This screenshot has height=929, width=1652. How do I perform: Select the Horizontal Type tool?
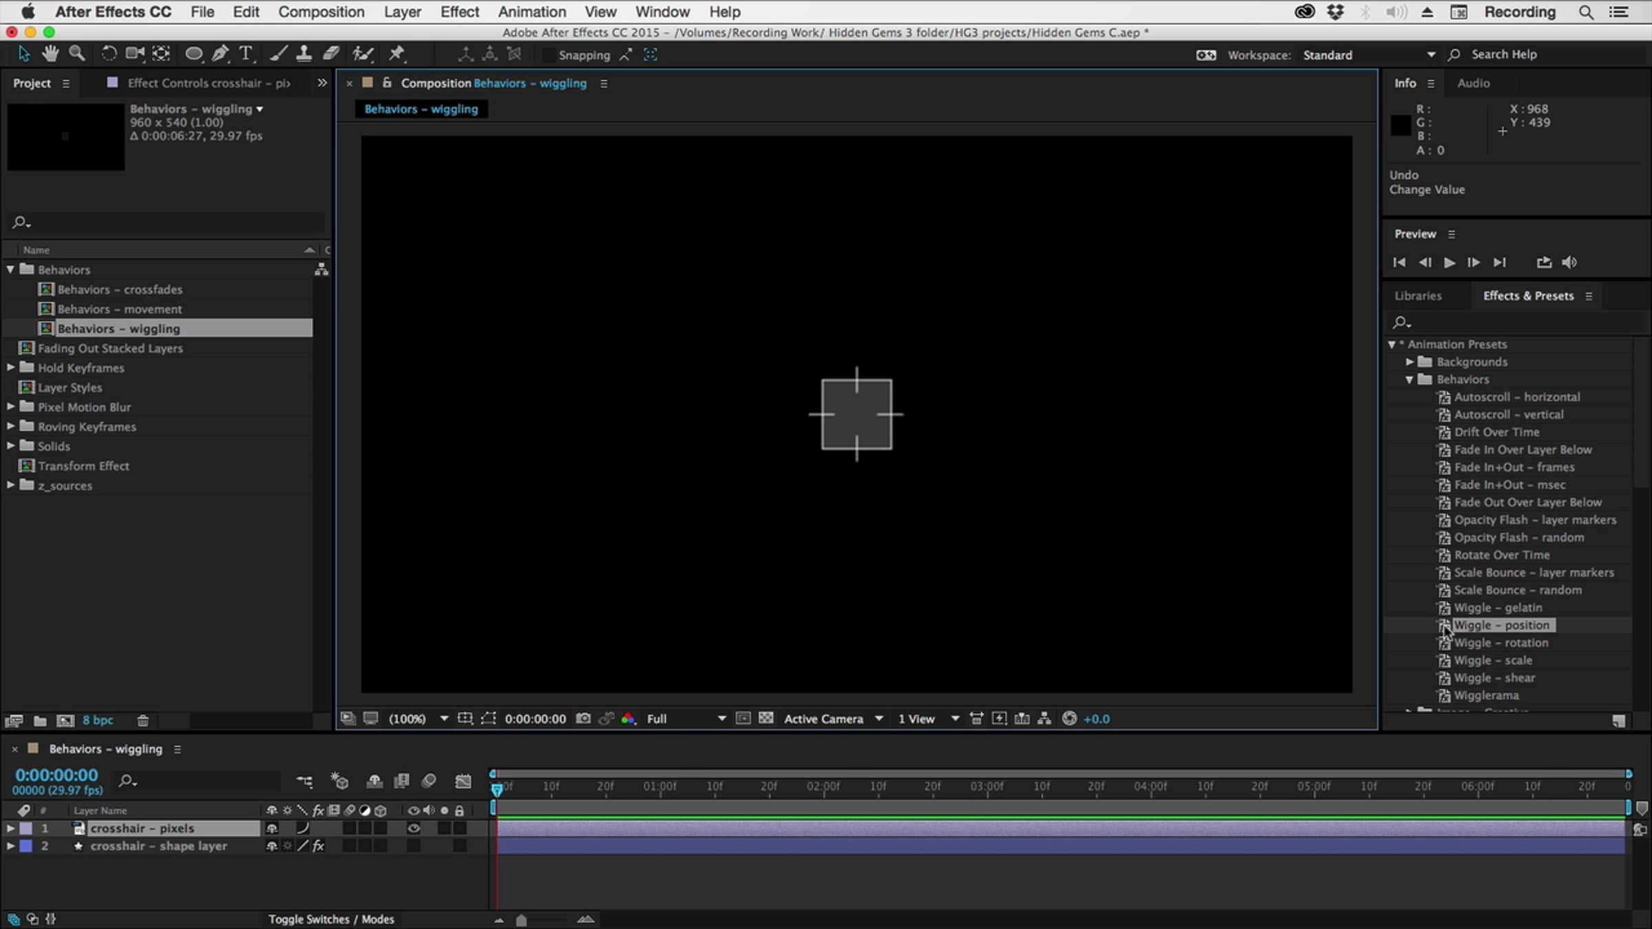coord(246,54)
